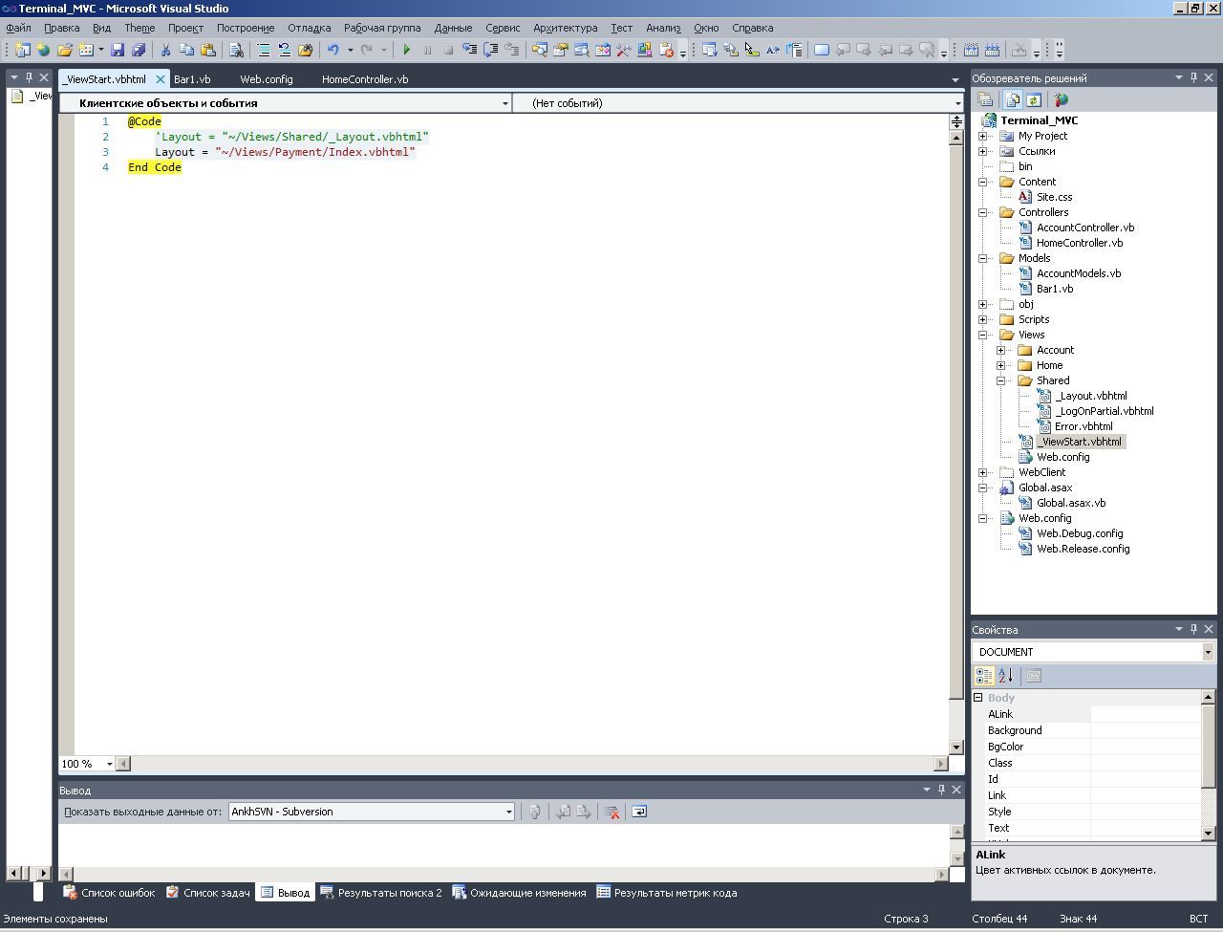This screenshot has height=932, width=1223.
Task: Click the Comment selected lines icon
Action: pos(264,50)
